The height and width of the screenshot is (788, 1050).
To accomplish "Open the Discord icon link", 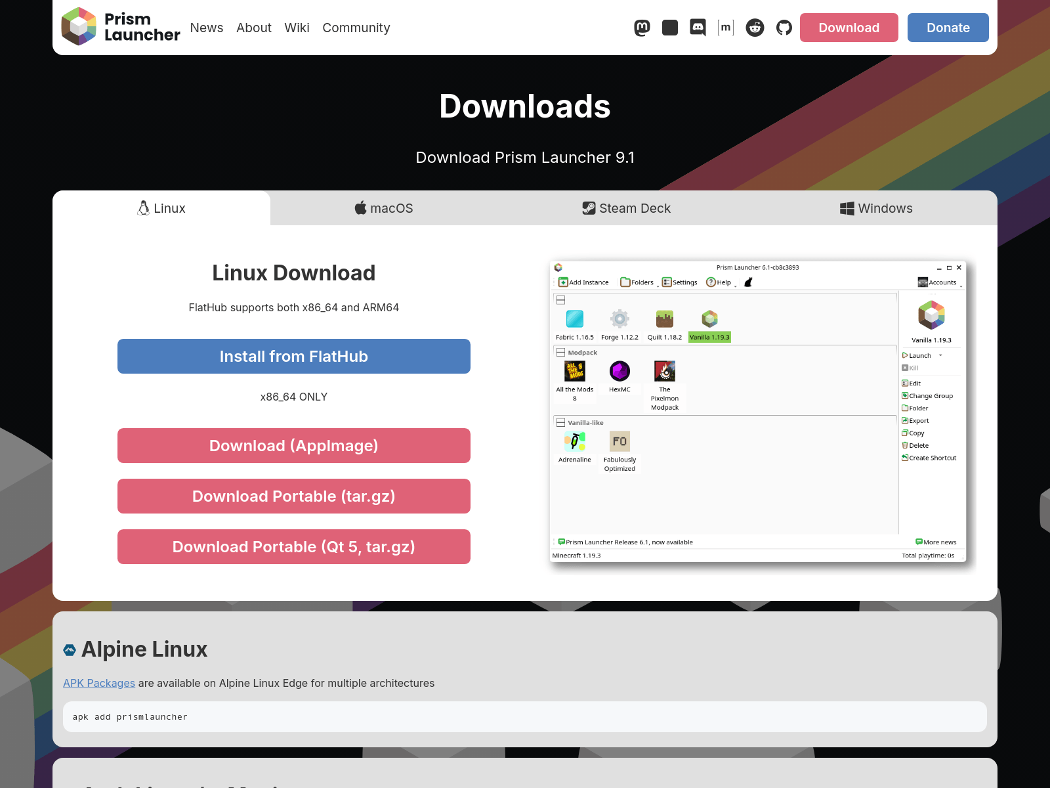I will [698, 28].
